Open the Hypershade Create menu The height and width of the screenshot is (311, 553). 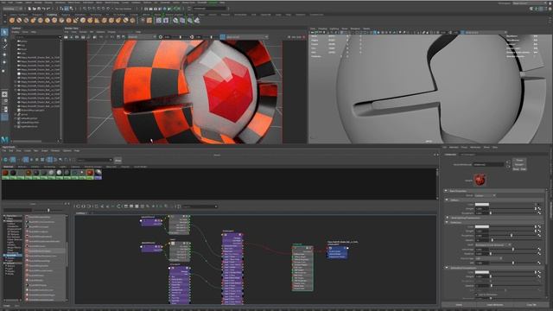[28, 150]
